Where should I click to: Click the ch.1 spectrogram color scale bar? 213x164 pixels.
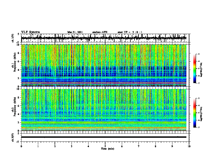[194, 69]
